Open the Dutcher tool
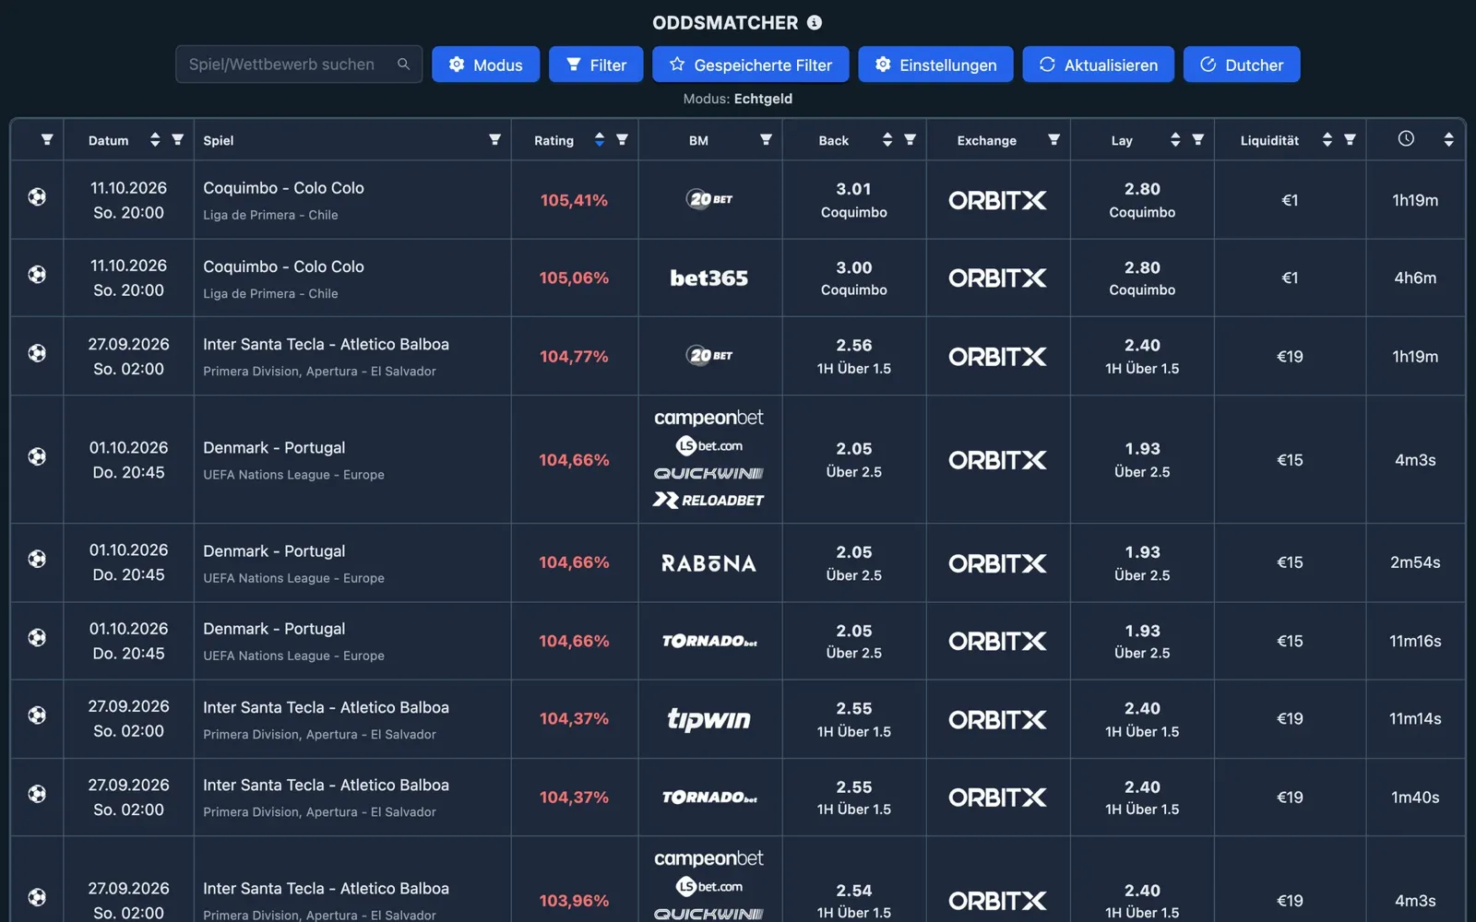Viewport: 1476px width, 922px height. pyautogui.click(x=1242, y=65)
